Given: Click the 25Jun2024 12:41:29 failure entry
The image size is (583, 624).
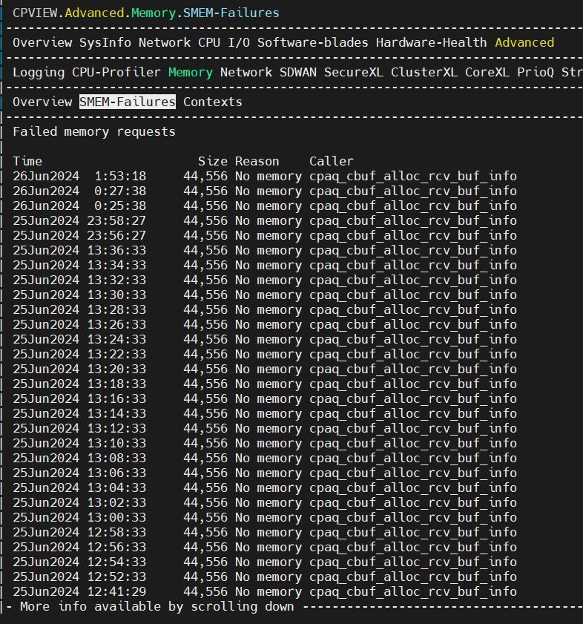Looking at the screenshot, I should [x=264, y=591].
